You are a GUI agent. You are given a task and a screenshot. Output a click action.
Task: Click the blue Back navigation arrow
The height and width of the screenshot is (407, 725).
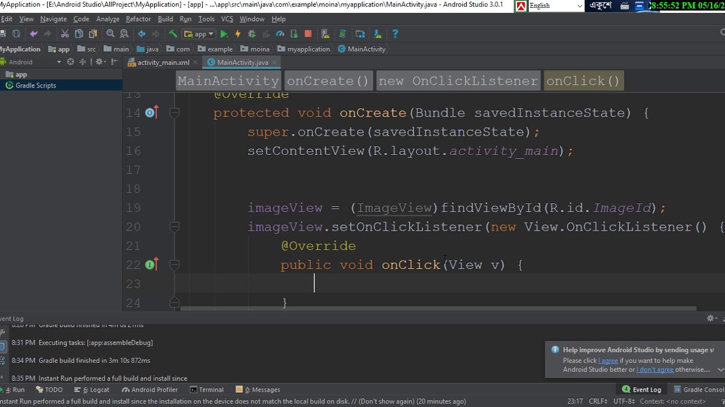[142, 34]
